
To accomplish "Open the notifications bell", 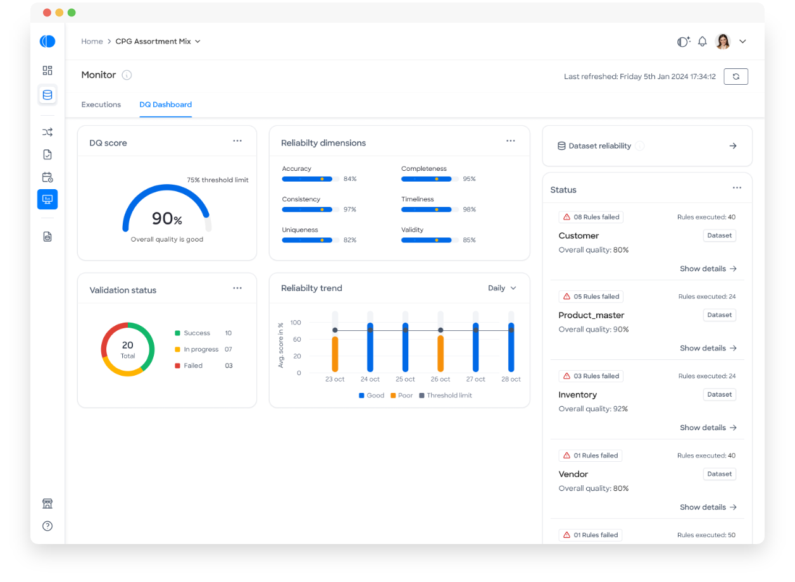I will [703, 42].
